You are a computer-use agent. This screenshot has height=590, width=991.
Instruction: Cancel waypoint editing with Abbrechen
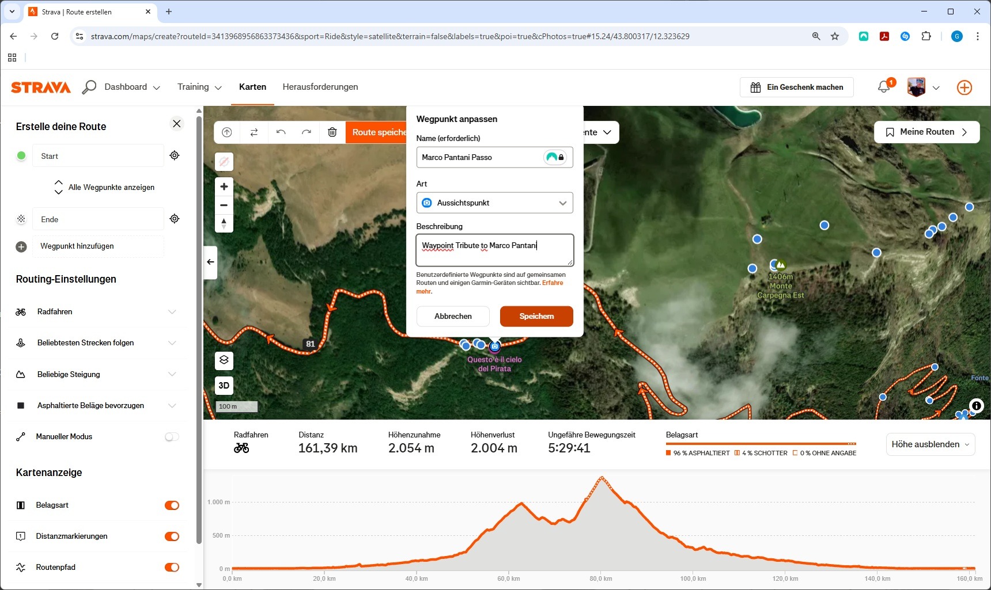[453, 316]
